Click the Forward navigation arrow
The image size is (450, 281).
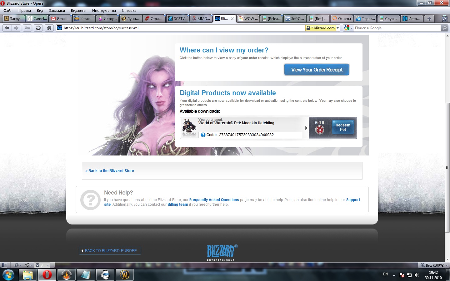17,28
